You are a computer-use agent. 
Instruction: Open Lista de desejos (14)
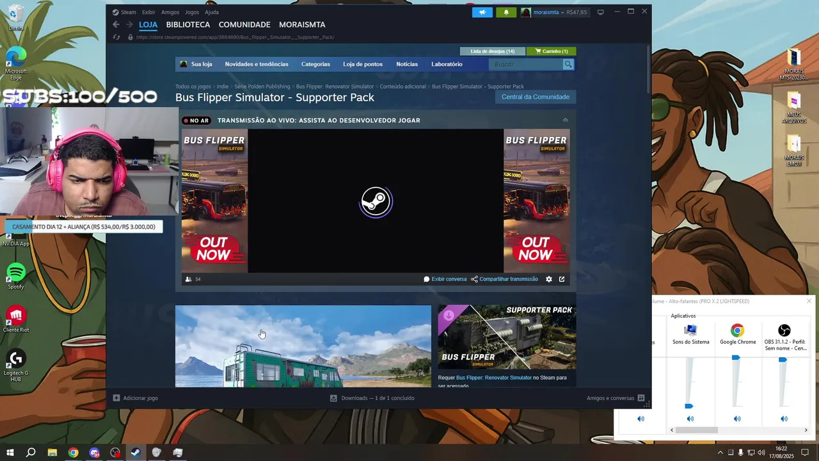(x=493, y=51)
